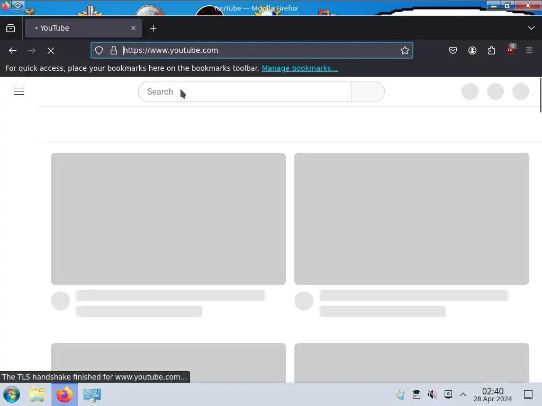The image size is (542, 406).
Task: Click the forward navigation arrow
Action: (x=32, y=51)
